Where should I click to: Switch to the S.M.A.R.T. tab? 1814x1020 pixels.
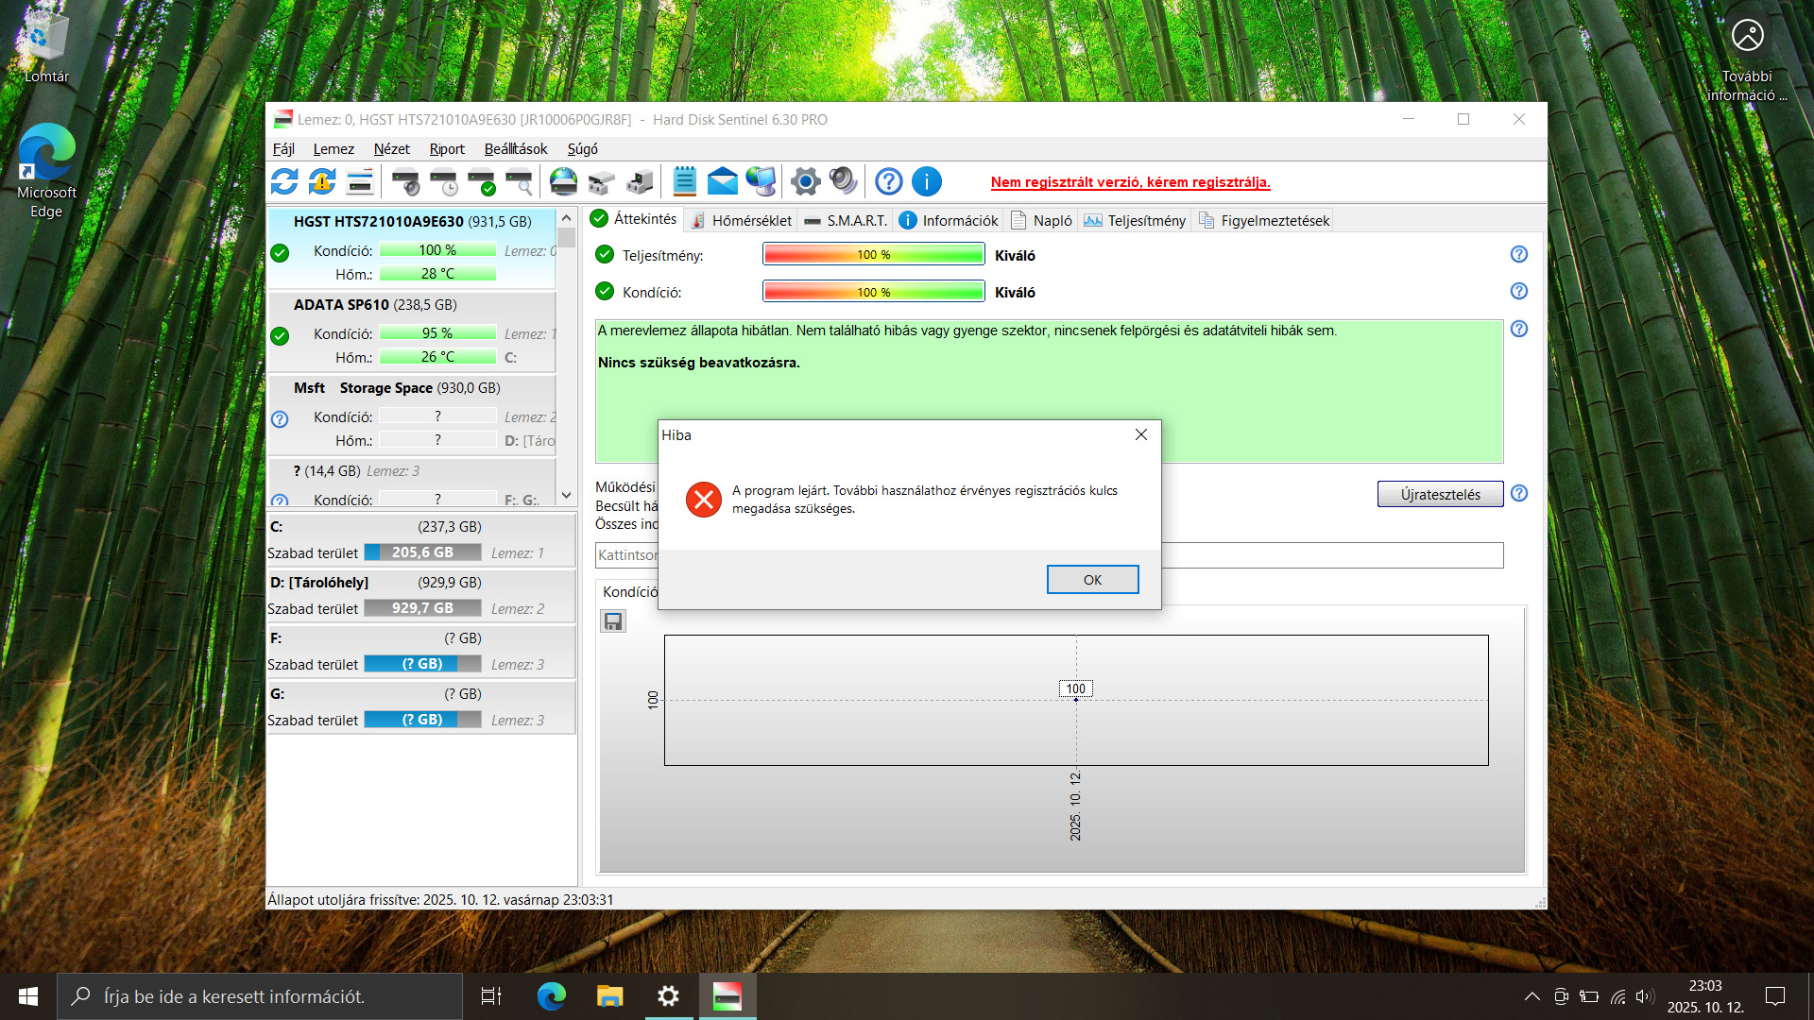846,220
